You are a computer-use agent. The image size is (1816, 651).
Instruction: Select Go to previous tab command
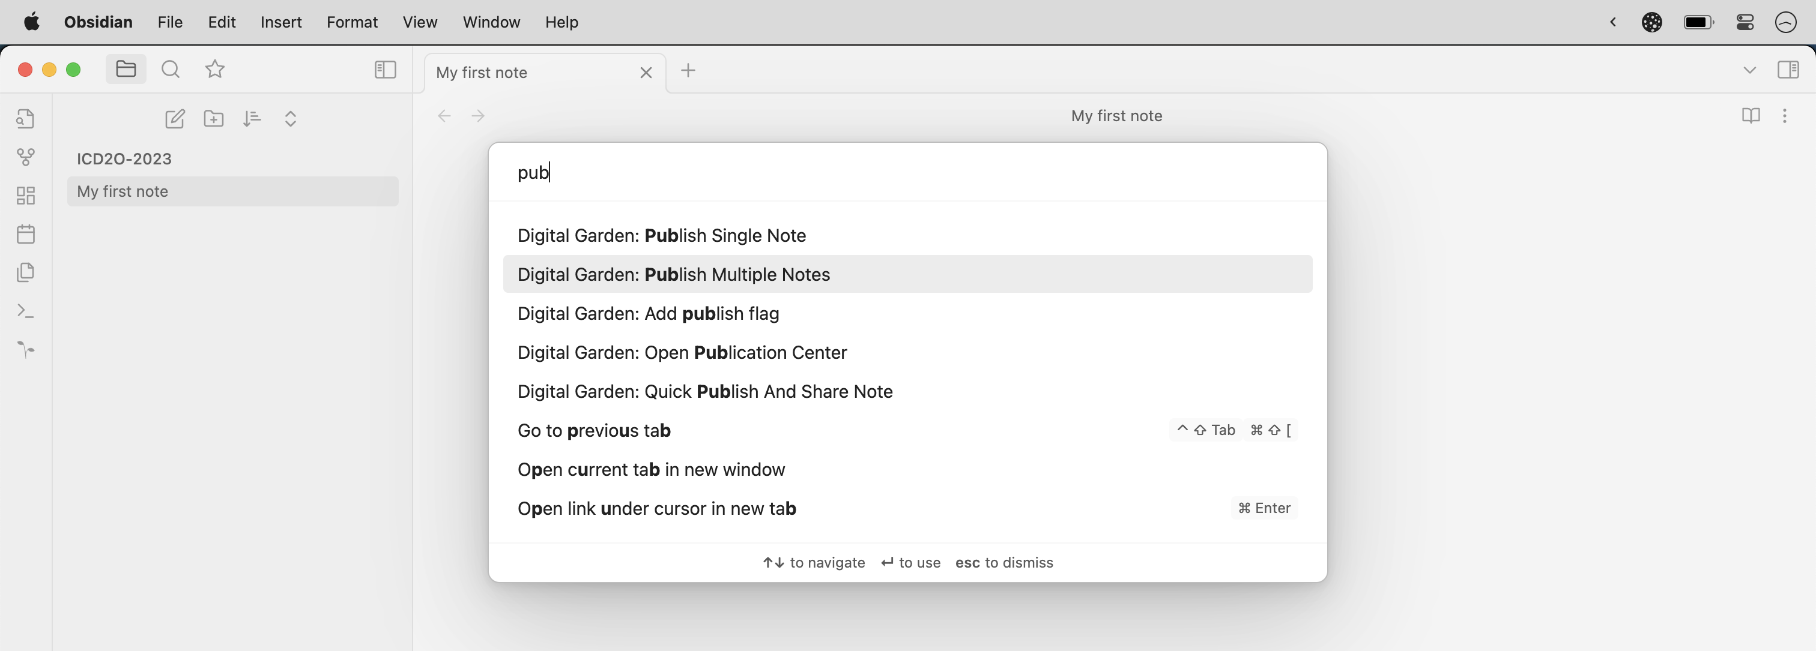tap(907, 430)
